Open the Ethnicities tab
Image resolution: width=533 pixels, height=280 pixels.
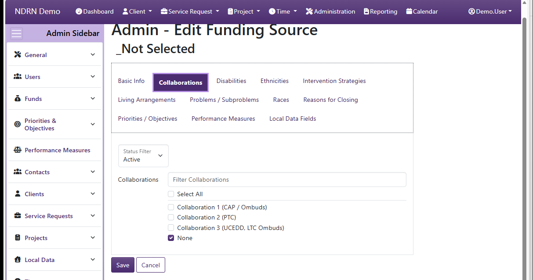(x=275, y=81)
